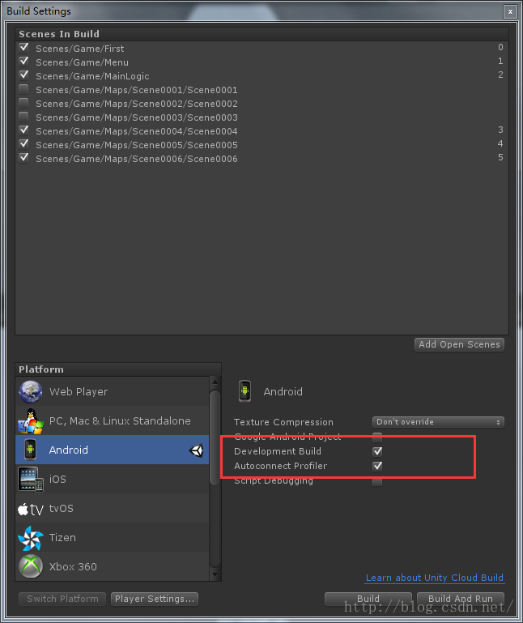Screen dimensions: 523x623
Task: Select the Scene0006/Scene0006 row text
Action: [x=137, y=159]
